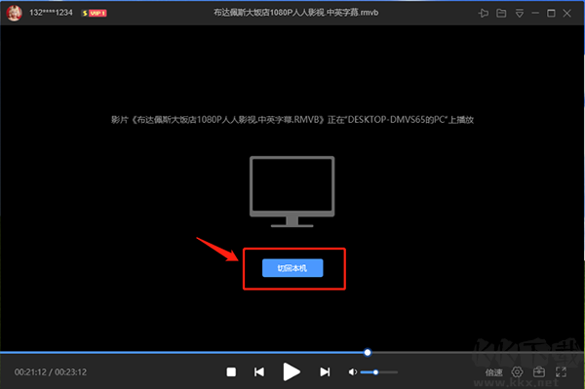Screen dimensions: 585x389
Task: Mute audio with the speaker icon
Action: [353, 371]
